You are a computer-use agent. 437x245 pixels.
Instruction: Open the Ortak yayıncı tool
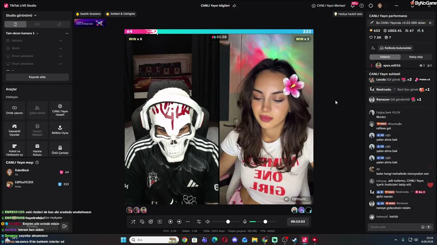click(14, 110)
